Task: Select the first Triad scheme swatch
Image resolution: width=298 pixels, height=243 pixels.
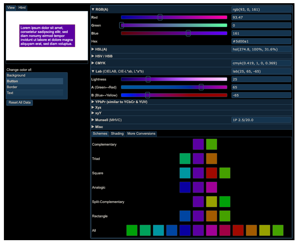Action: point(185,159)
